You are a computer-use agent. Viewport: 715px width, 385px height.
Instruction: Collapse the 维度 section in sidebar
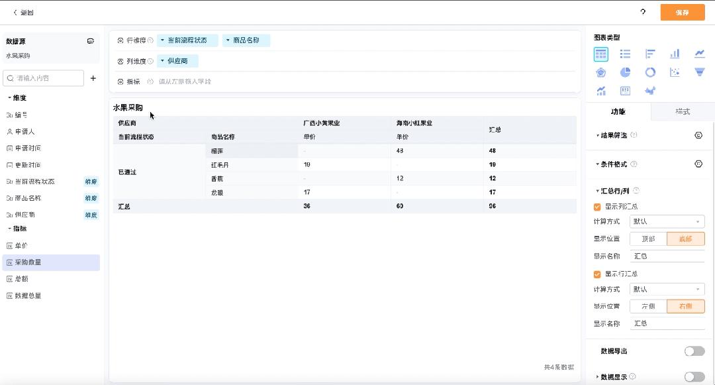9,97
